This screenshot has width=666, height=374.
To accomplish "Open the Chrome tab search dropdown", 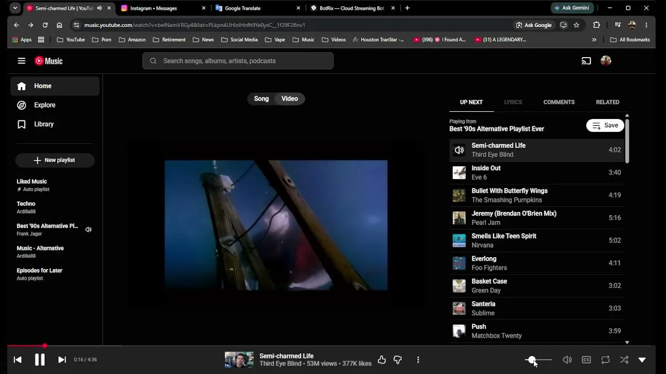I will click(x=15, y=8).
